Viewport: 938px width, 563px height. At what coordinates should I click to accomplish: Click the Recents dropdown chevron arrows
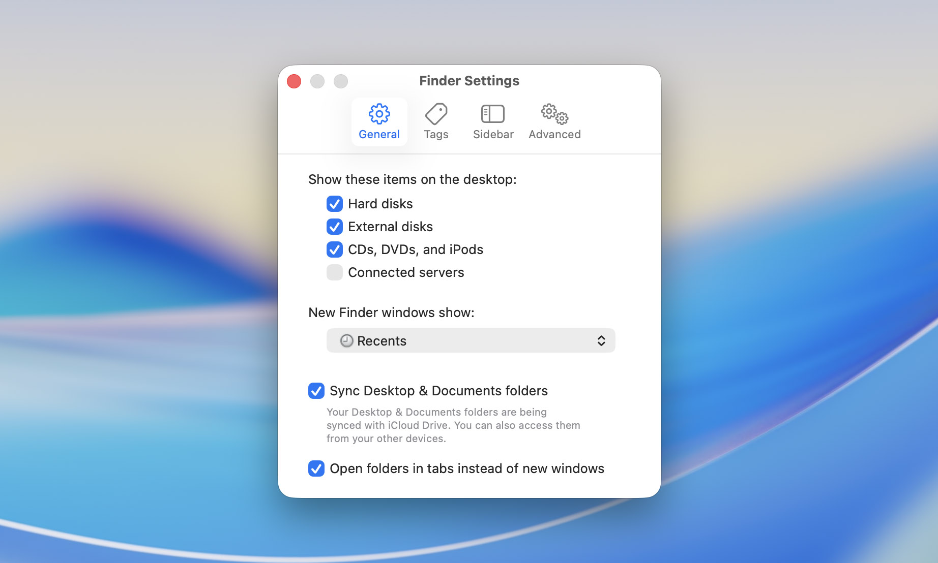tap(601, 340)
